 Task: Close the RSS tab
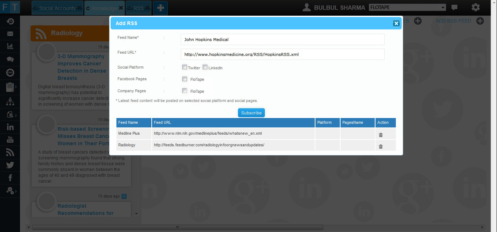pyautogui.click(x=147, y=8)
